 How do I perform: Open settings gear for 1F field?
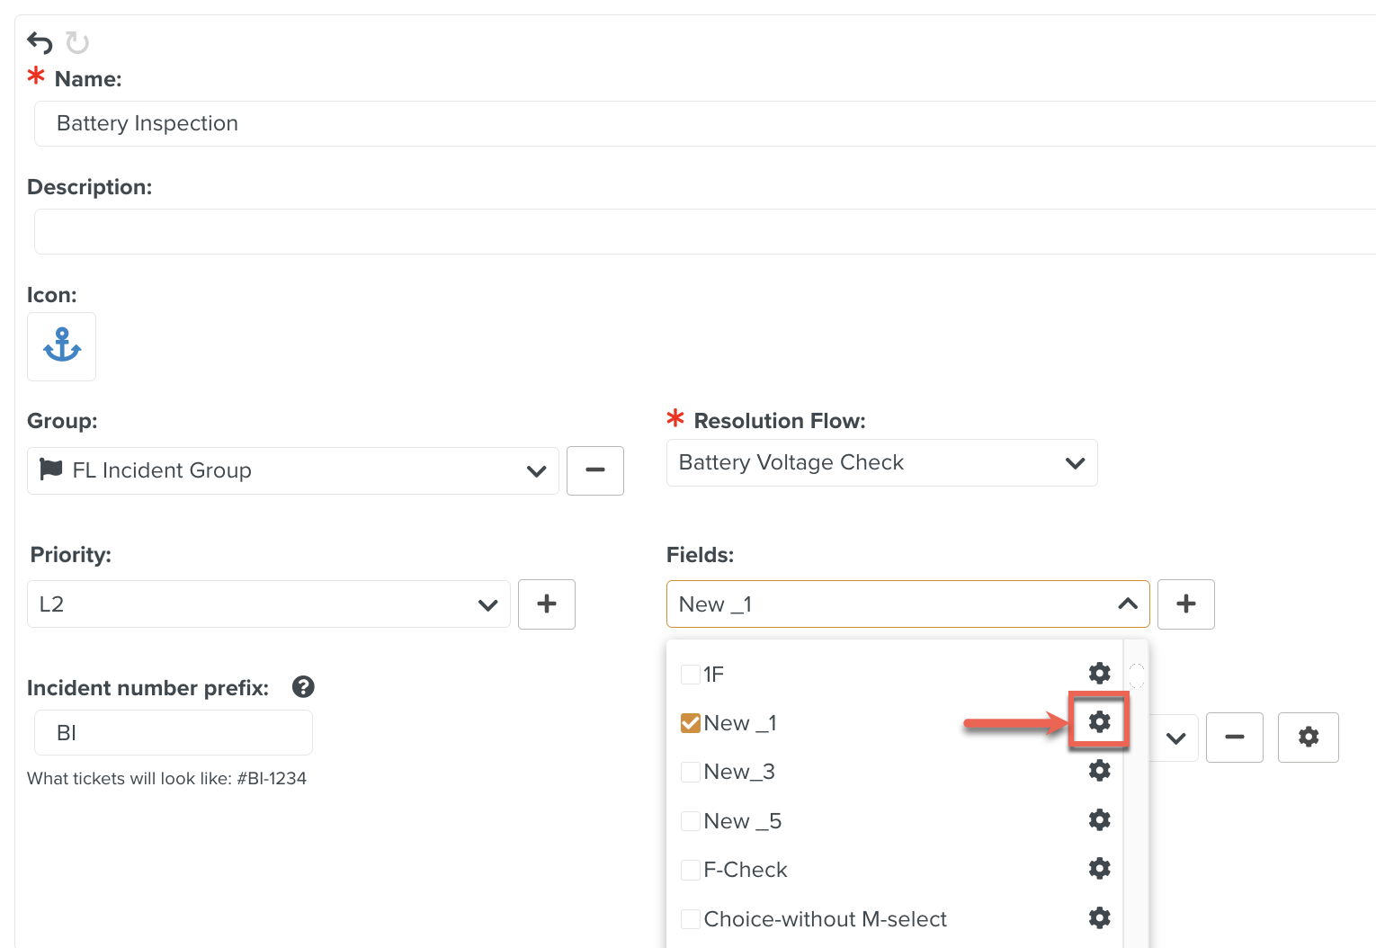point(1099,673)
